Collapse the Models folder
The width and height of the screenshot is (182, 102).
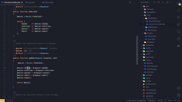tap(150, 33)
